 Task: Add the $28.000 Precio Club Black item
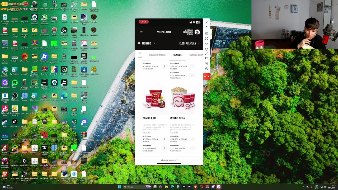tap(164, 66)
